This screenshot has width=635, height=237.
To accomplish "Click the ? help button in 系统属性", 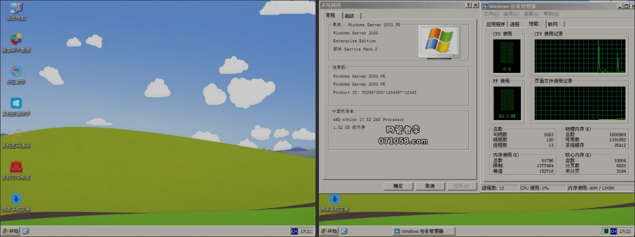I will [468, 5].
